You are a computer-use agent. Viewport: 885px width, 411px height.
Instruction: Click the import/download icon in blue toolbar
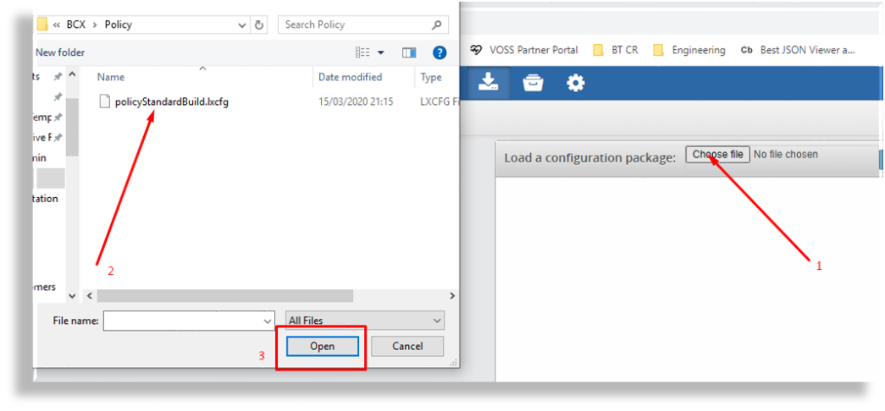click(x=487, y=82)
